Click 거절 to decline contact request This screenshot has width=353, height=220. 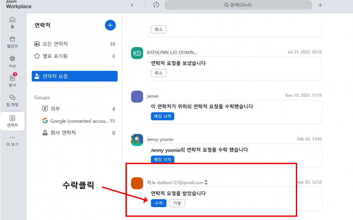click(177, 203)
